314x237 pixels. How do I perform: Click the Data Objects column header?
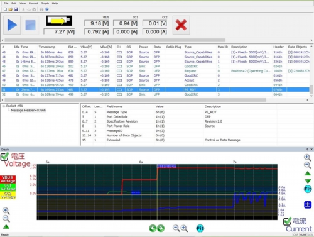pyautogui.click(x=298, y=47)
